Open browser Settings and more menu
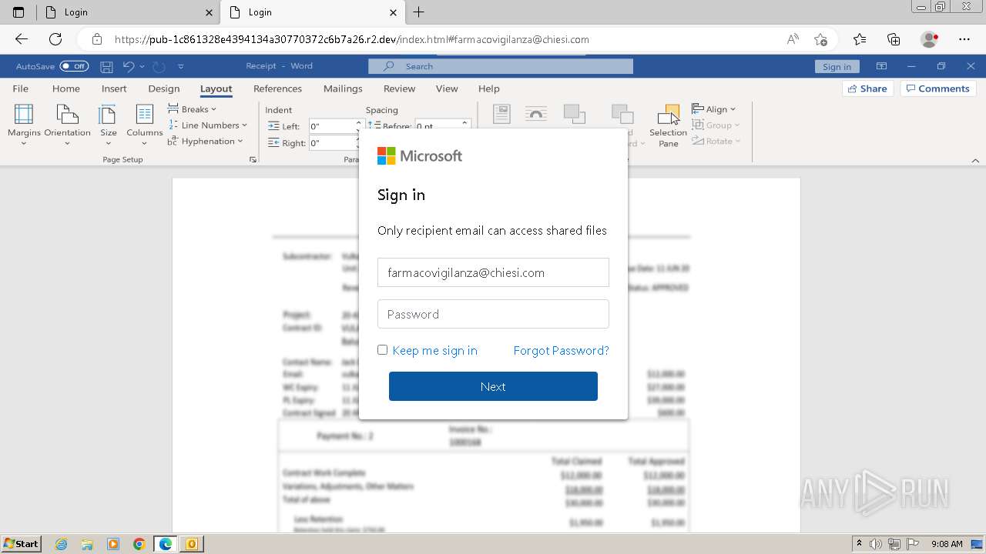Image resolution: width=986 pixels, height=554 pixels. [x=964, y=39]
